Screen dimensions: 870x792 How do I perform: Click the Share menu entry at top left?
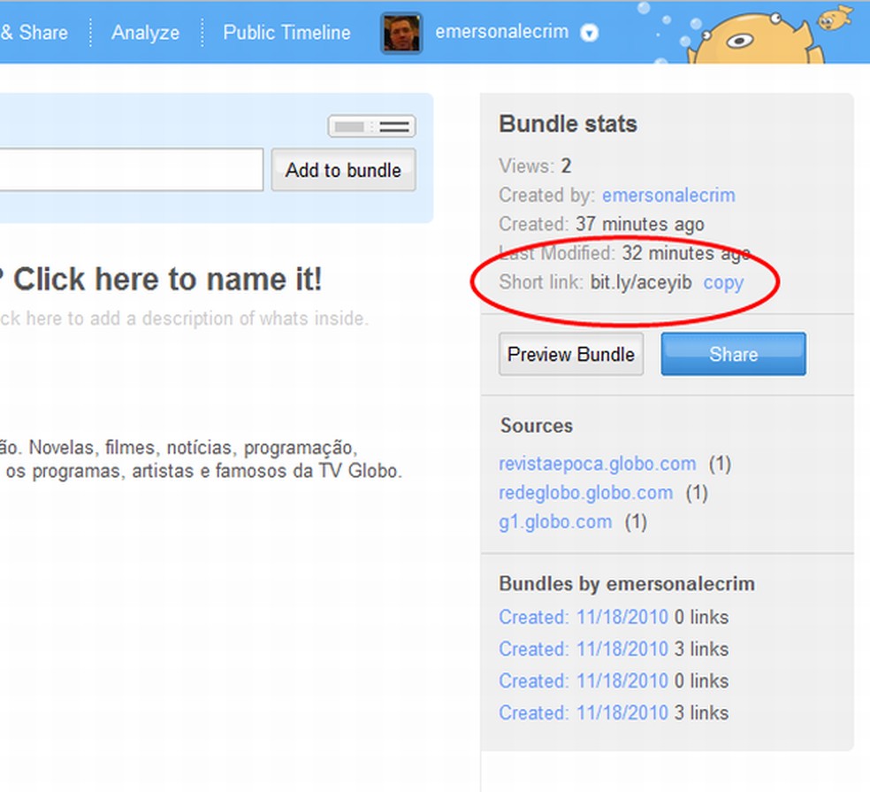point(34,33)
